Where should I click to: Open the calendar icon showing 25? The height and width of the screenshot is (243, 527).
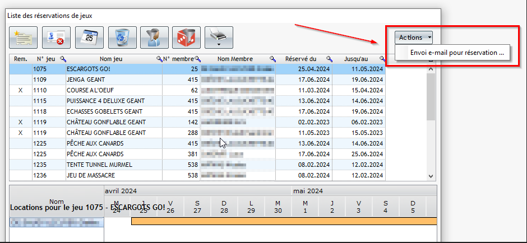[90, 37]
